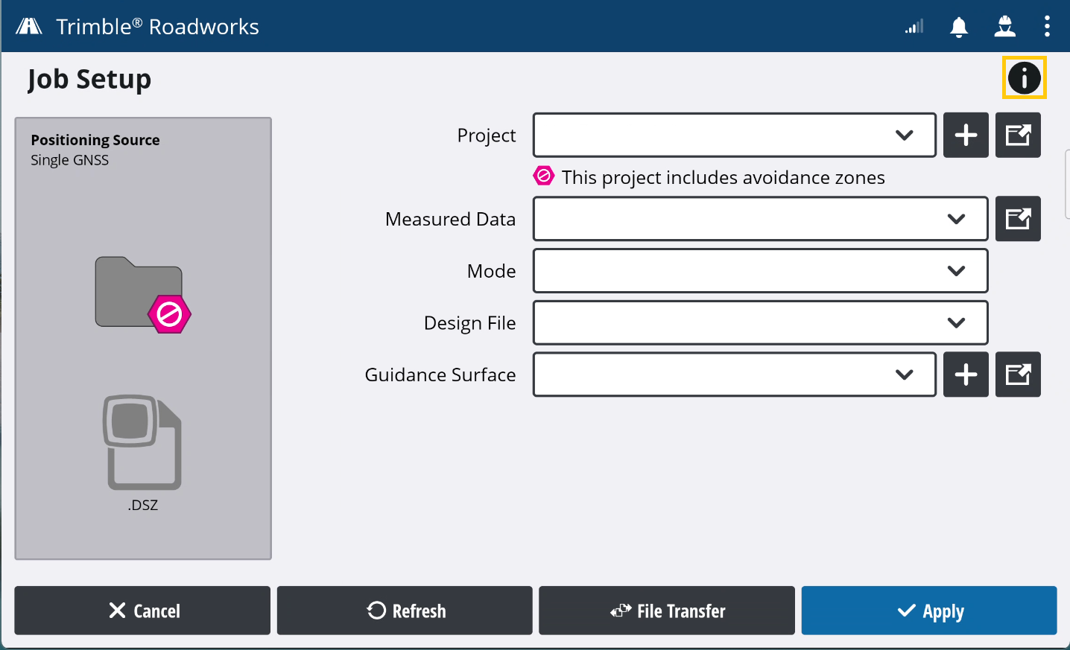Click the 'Job Setup' heading

(x=89, y=79)
